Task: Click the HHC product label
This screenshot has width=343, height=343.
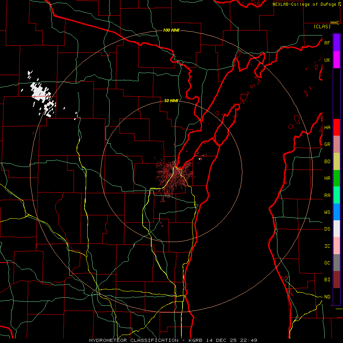Action: coord(335,23)
